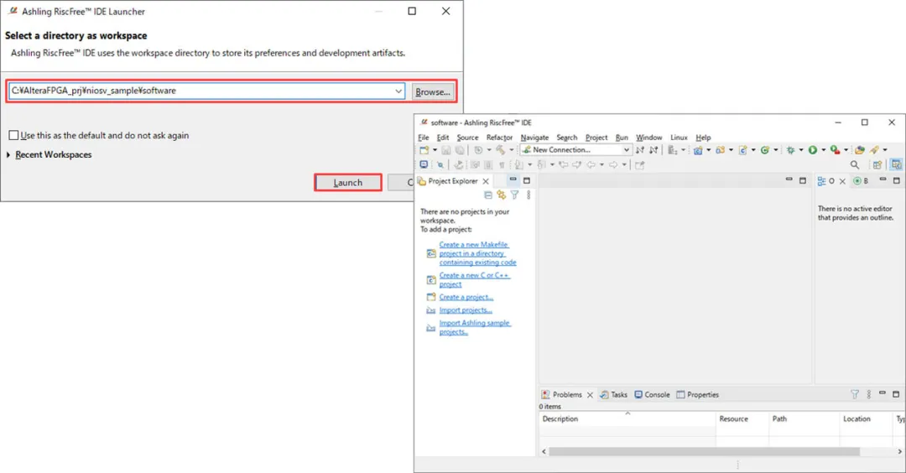
Task: Open the Run menu
Action: point(622,138)
